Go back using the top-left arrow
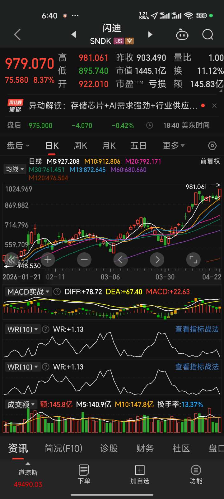Screen dimensions: 224x499 [x=17, y=34]
